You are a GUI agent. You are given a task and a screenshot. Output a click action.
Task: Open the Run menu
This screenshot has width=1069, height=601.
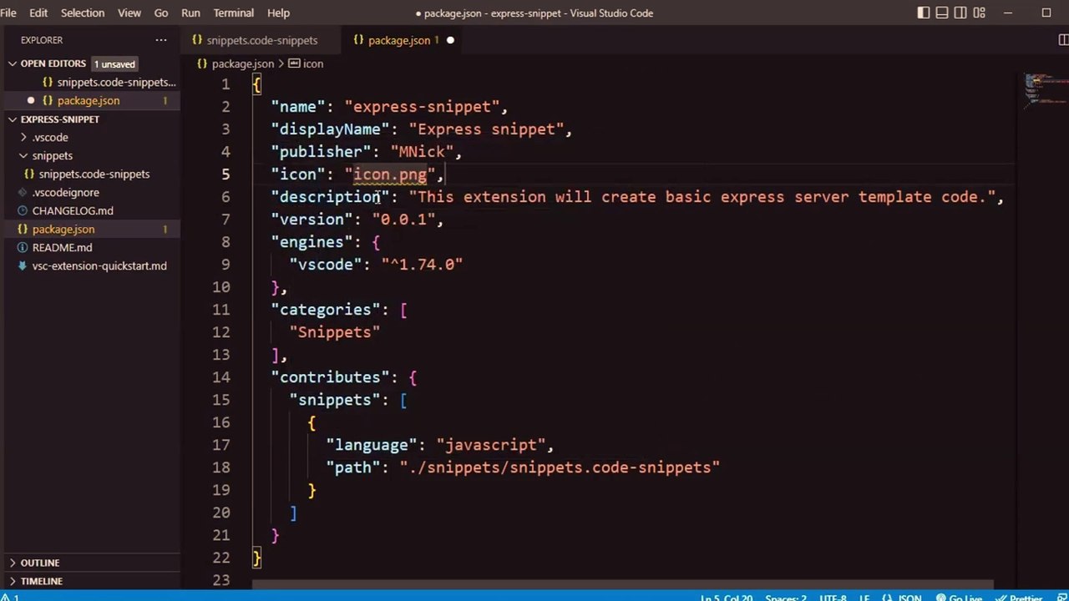(190, 13)
